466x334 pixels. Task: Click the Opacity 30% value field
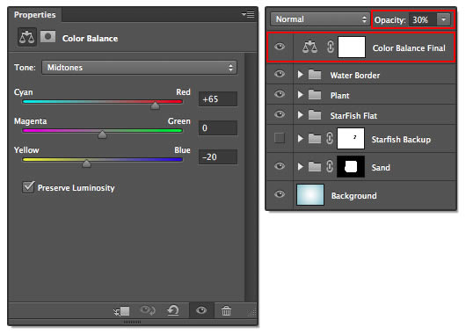click(x=423, y=20)
